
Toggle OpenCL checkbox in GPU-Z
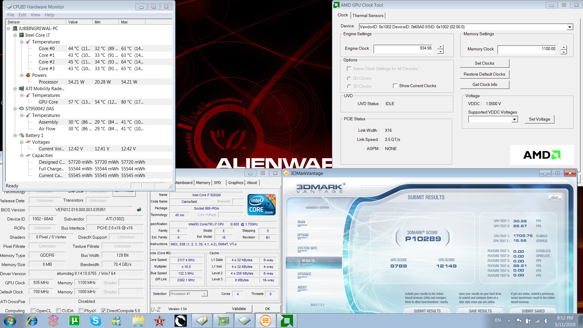[x=33, y=311]
